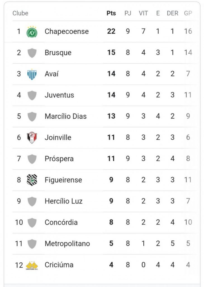Image resolution: width=204 pixels, height=287 pixels.
Task: Click the Chapecoense club crest icon
Action: (x=32, y=32)
